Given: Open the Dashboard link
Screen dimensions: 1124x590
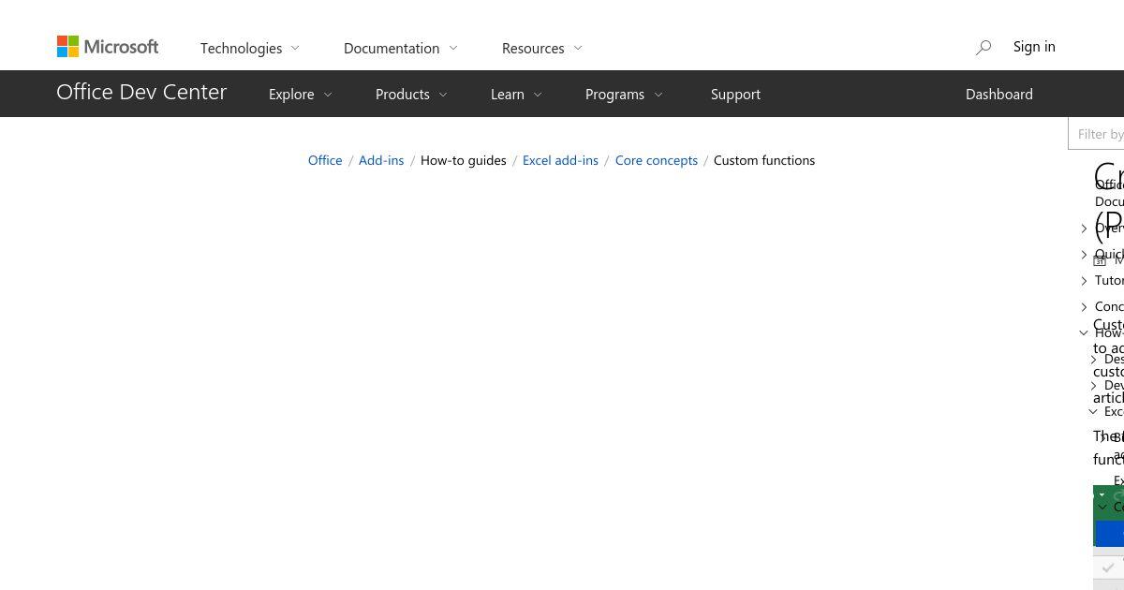Looking at the screenshot, I should tap(999, 94).
